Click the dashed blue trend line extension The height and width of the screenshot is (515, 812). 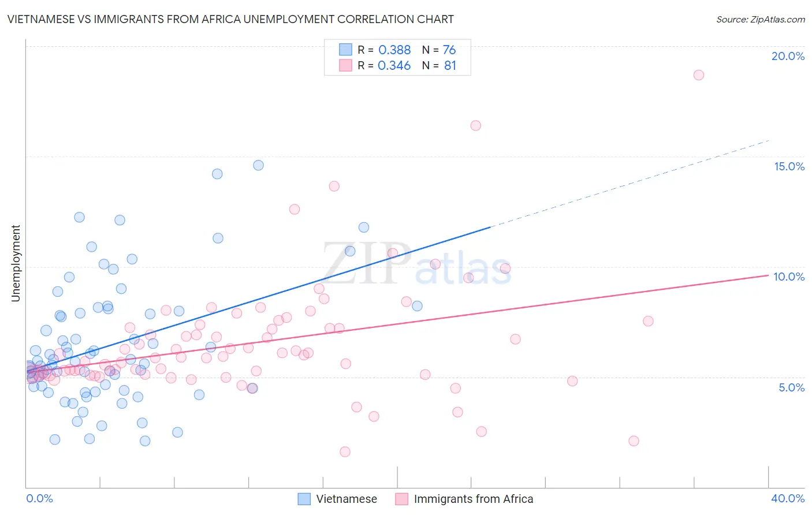pyautogui.click(x=630, y=184)
